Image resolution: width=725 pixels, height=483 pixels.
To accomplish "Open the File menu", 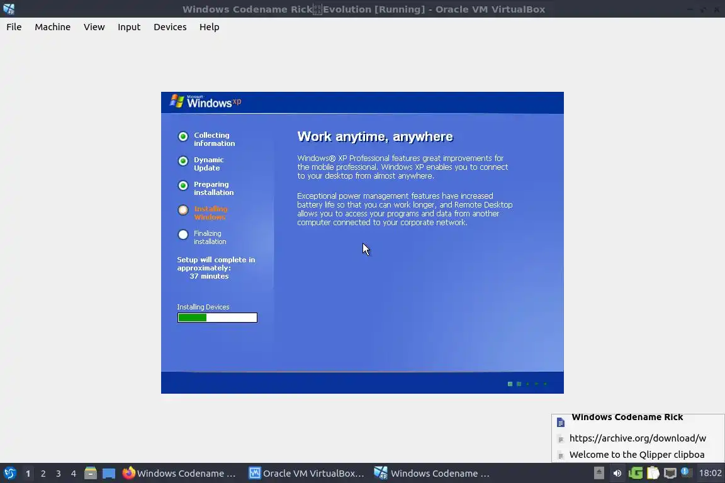I will [14, 27].
